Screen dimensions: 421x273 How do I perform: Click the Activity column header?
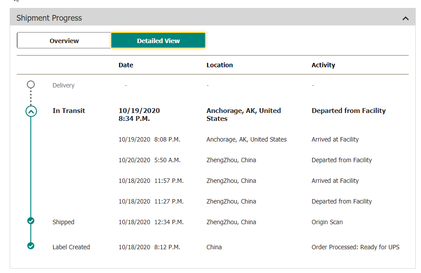tap(323, 65)
